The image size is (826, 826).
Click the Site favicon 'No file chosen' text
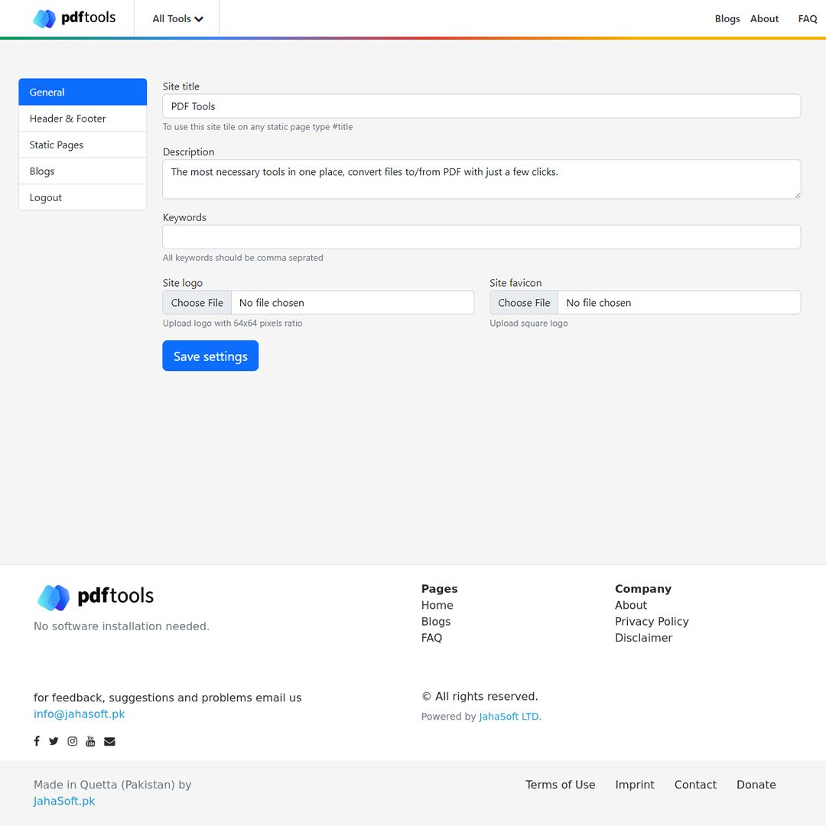pyautogui.click(x=598, y=303)
